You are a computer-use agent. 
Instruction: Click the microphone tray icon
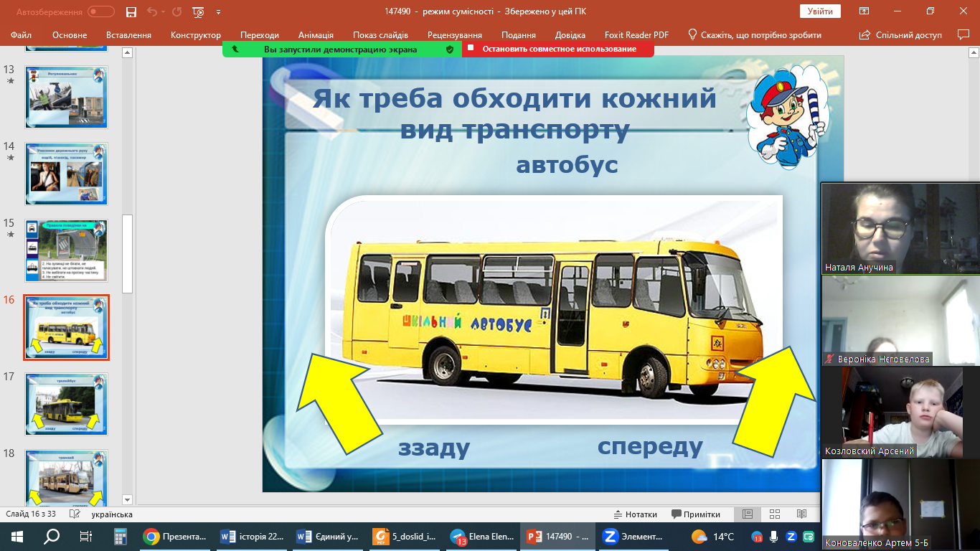tap(774, 536)
